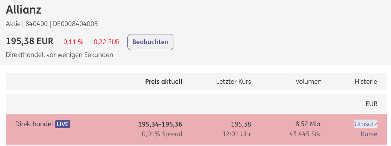The height and width of the screenshot is (146, 391).
Task: Click the 12:01 Uhr timestamp
Action: pos(237,134)
